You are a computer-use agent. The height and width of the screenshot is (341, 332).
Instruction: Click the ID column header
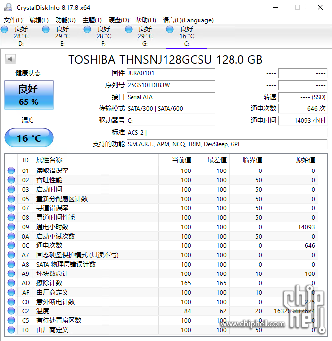(25, 160)
